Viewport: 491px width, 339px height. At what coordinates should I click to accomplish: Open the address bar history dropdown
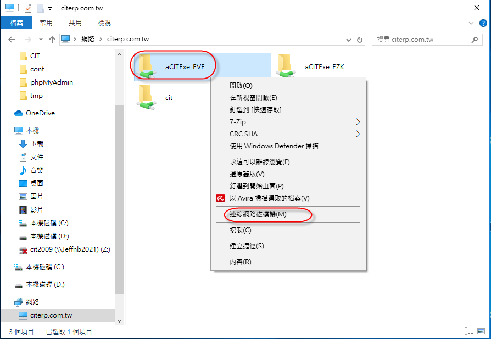[x=349, y=40]
